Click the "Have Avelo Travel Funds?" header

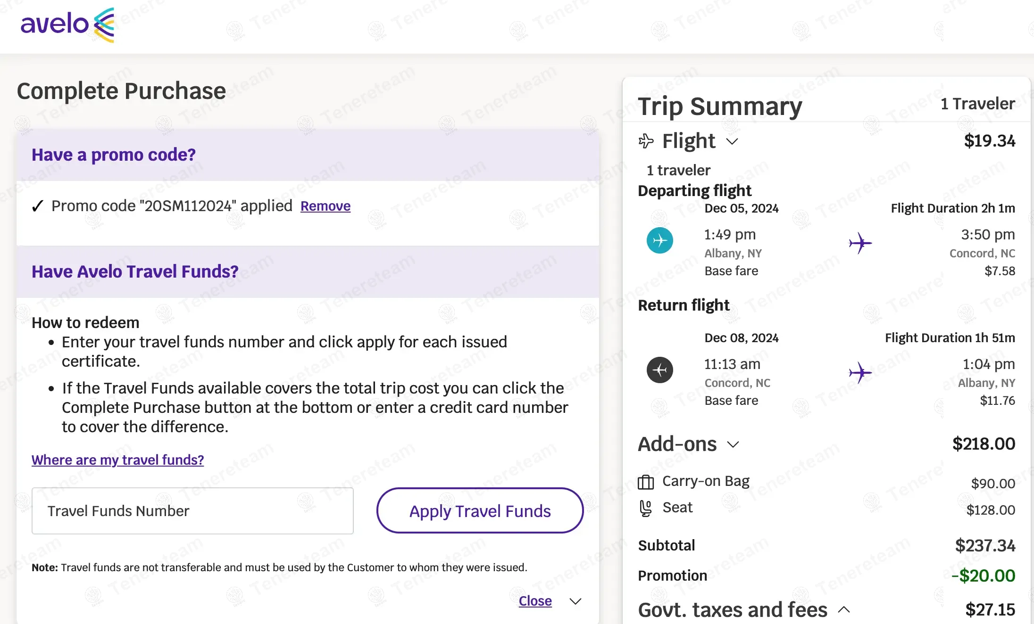coord(135,272)
